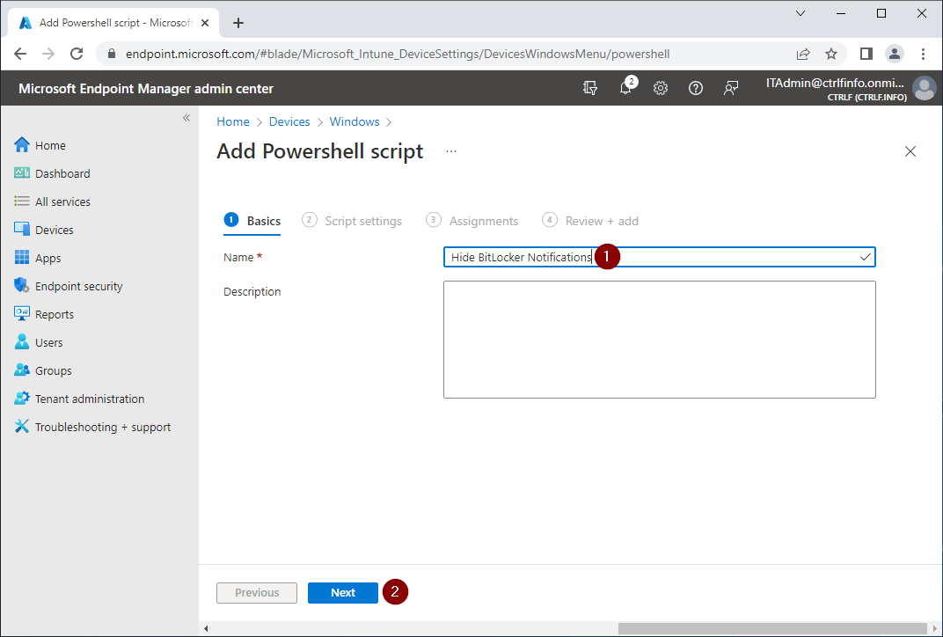Navigate to Home via the breadcrumb link
This screenshot has height=637, width=943.
pos(232,121)
